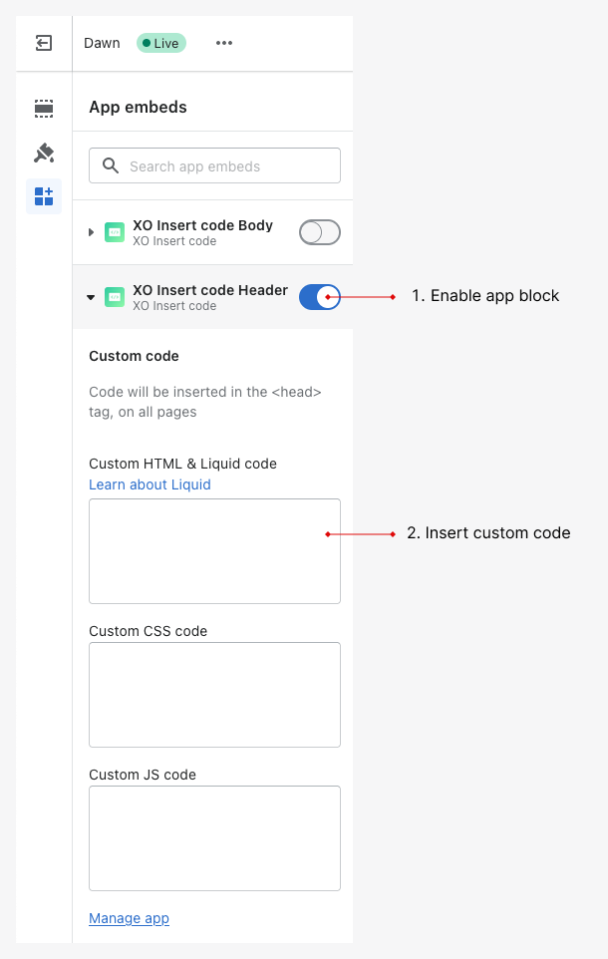Open the Sections sidebar icon
The image size is (608, 959).
(x=44, y=109)
